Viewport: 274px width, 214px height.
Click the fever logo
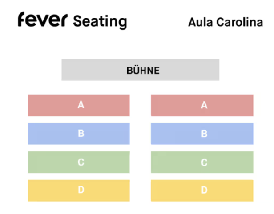pyautogui.click(x=43, y=19)
